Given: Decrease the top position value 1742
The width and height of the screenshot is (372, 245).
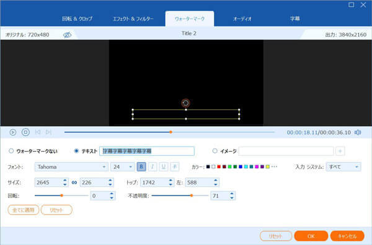Looking at the screenshot, I should [170, 184].
